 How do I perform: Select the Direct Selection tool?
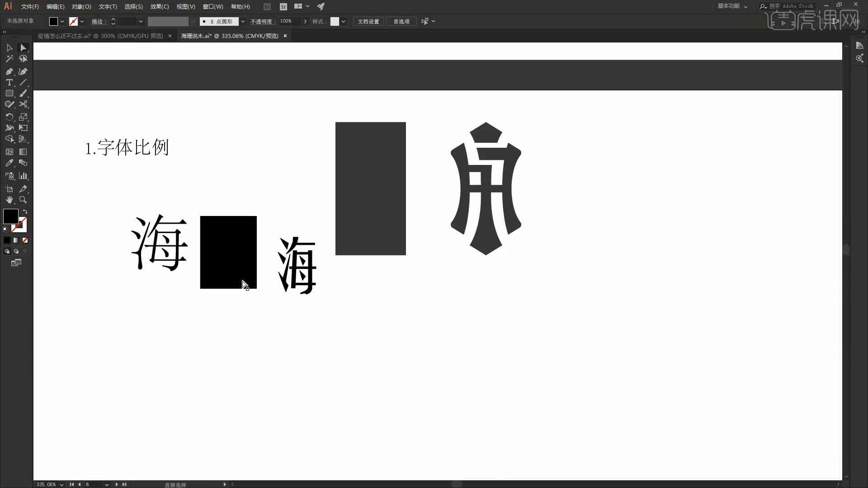23,47
